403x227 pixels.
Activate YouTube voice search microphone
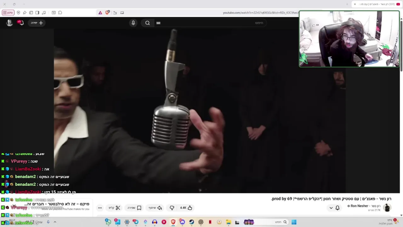[133, 23]
